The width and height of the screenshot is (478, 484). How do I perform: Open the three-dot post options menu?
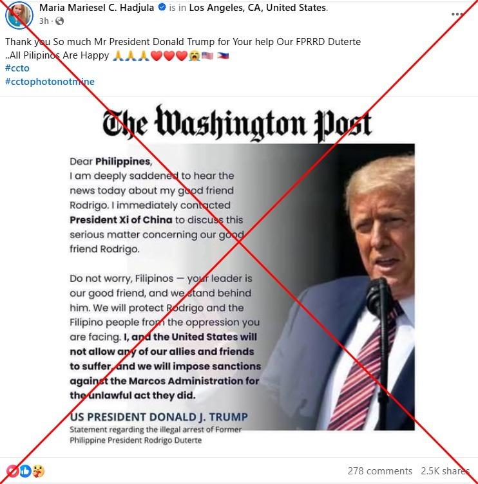click(457, 14)
